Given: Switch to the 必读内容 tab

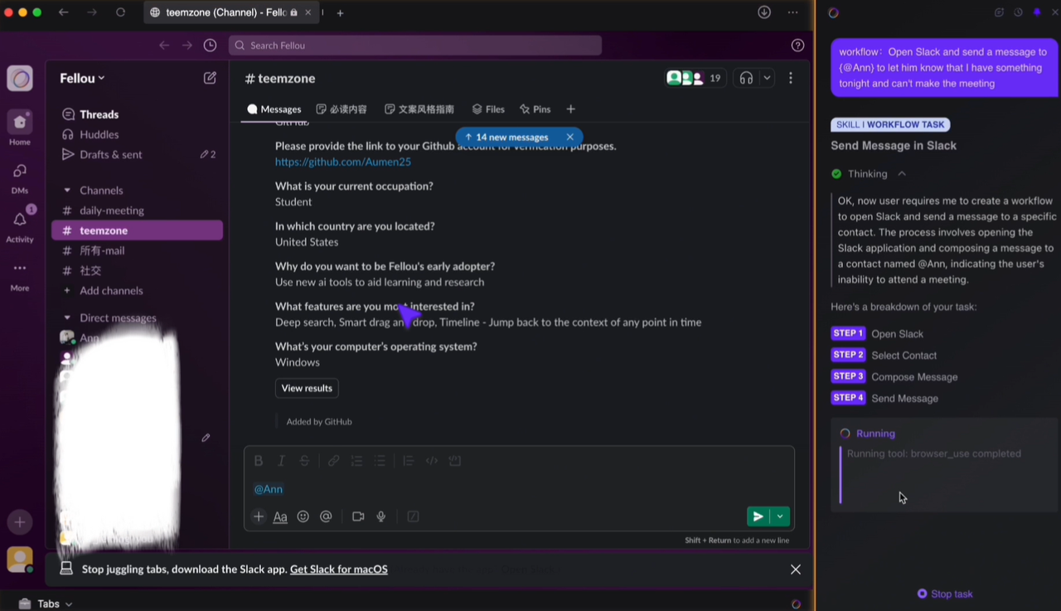Looking at the screenshot, I should [x=342, y=109].
